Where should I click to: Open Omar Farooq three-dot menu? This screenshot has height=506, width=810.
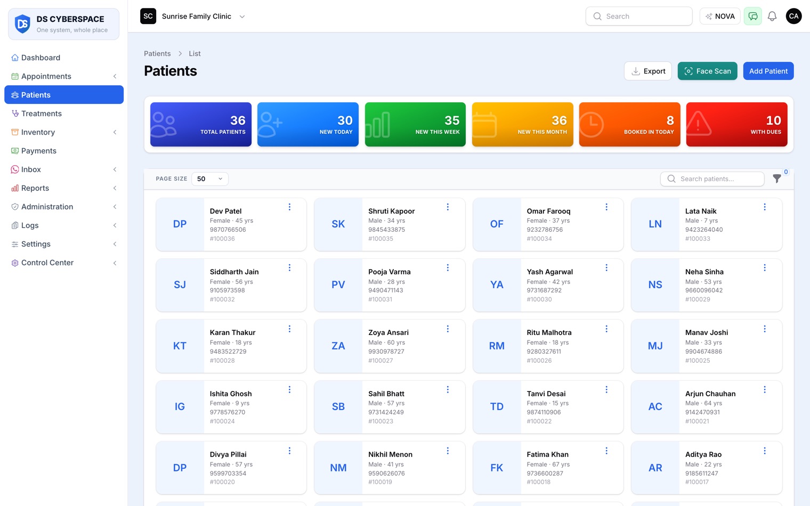coord(606,207)
